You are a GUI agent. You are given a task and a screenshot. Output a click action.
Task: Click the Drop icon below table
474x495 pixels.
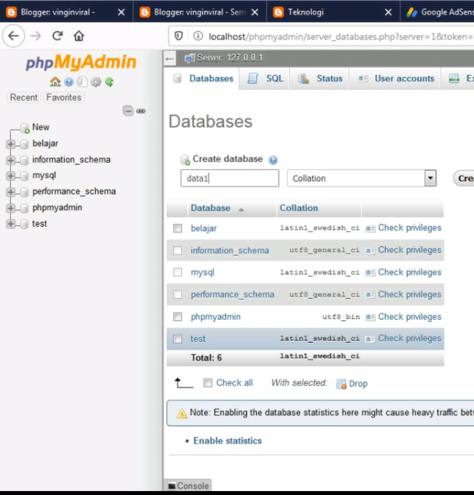click(x=341, y=383)
